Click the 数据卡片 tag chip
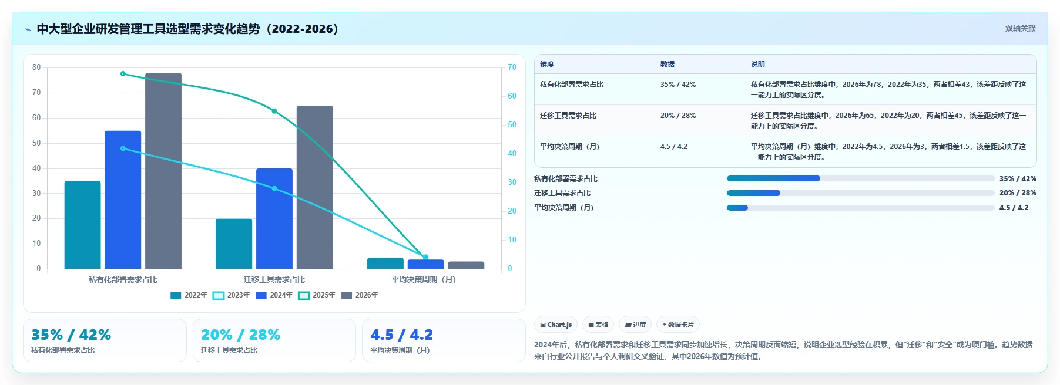1060x385 pixels. [x=678, y=325]
